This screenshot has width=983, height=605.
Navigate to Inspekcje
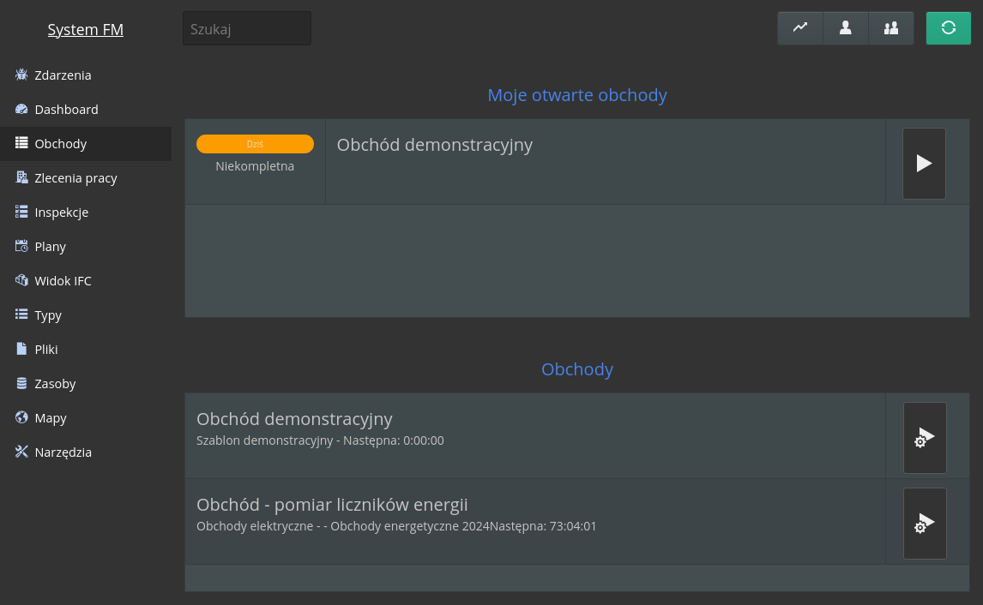[x=61, y=213]
